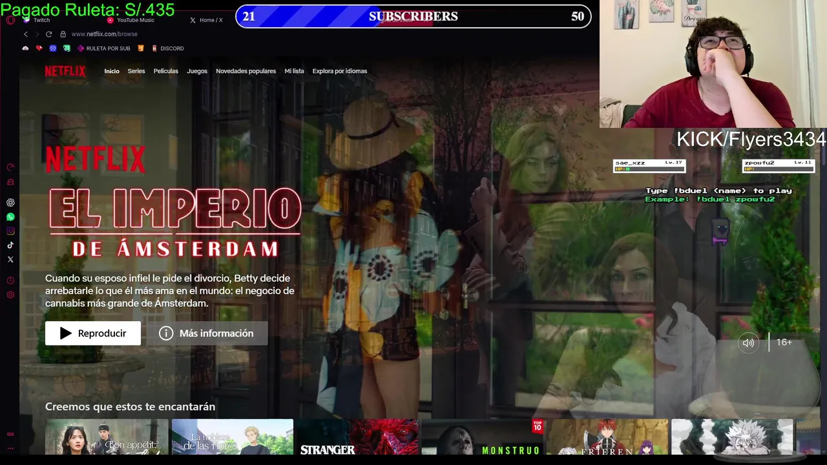Click the webcam feed of the streamer
Viewport: 827px width, 465px height.
[713, 64]
